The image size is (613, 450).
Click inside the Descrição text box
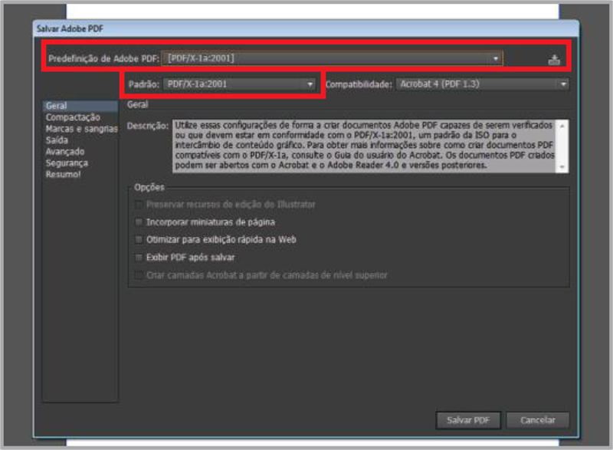[364, 146]
